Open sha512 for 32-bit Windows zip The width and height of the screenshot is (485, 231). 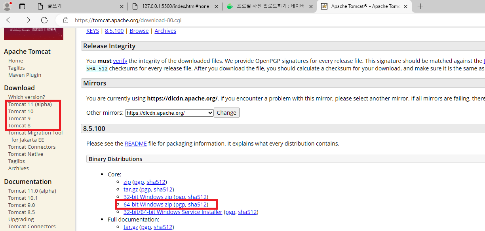[197, 197]
